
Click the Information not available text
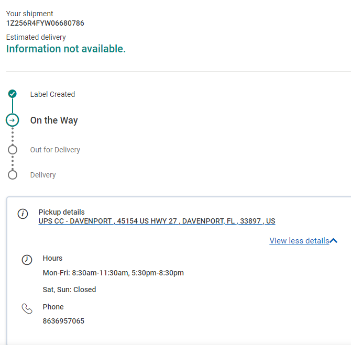click(66, 49)
